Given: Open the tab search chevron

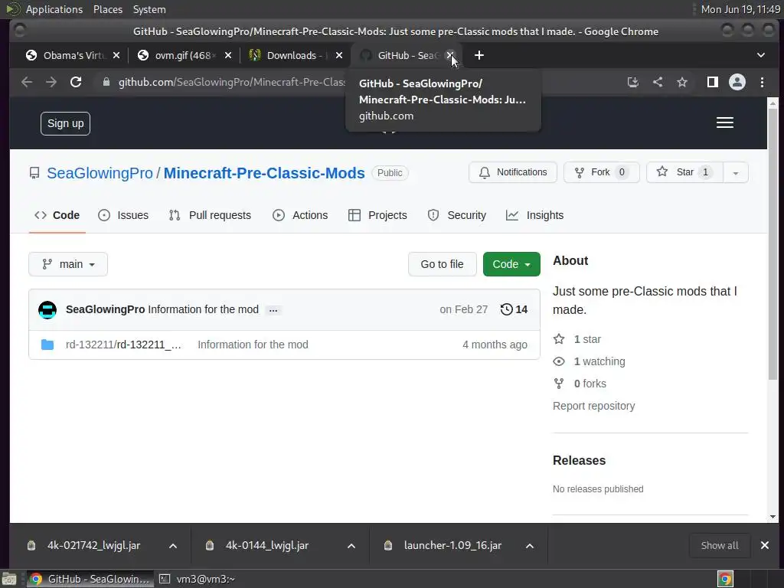Looking at the screenshot, I should pos(761,55).
